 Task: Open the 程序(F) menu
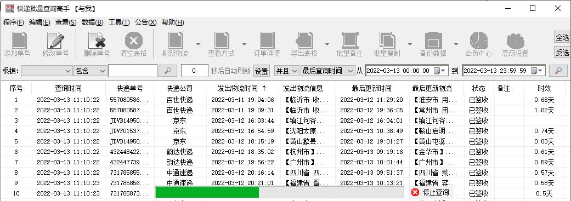[x=14, y=22]
